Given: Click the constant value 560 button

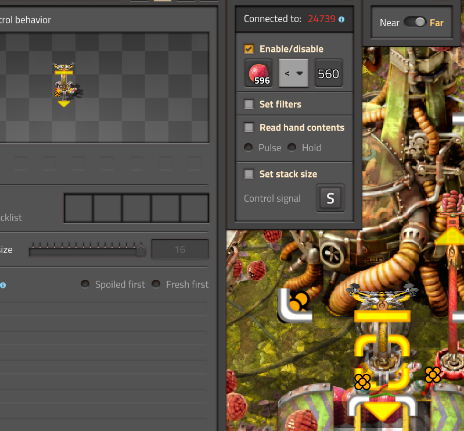Looking at the screenshot, I should (328, 74).
